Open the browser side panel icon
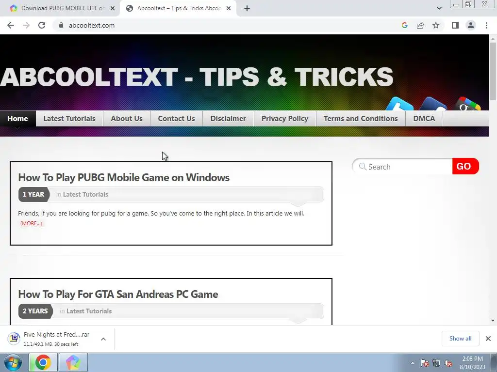 pos(455,25)
